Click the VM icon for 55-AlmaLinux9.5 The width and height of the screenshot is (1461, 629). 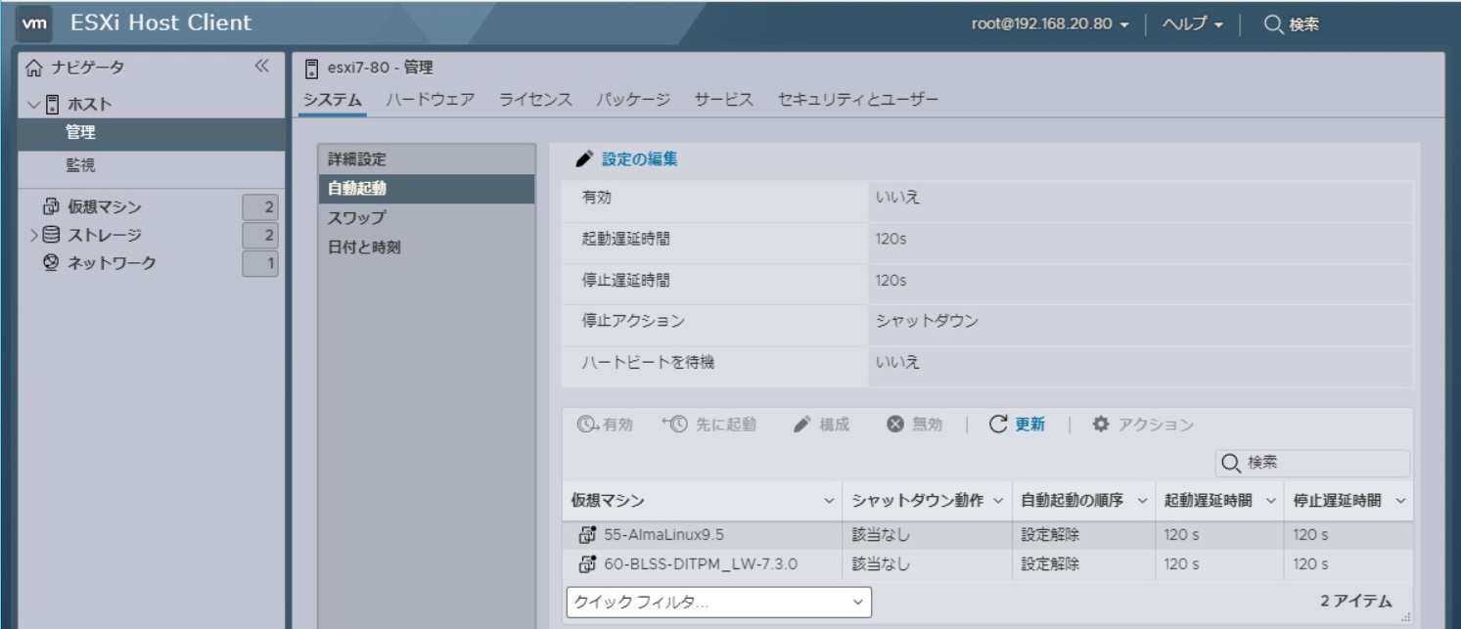[587, 534]
